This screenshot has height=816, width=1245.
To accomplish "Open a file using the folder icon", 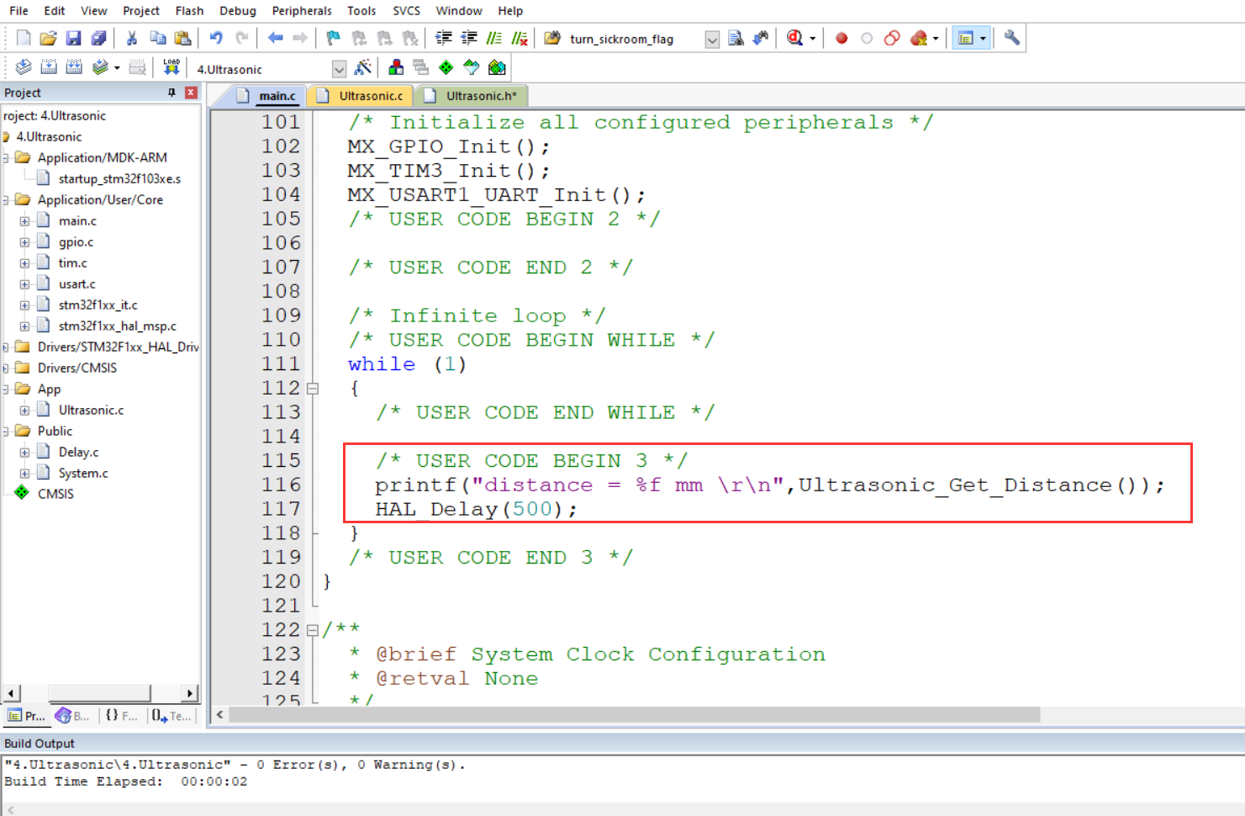I will [48, 38].
